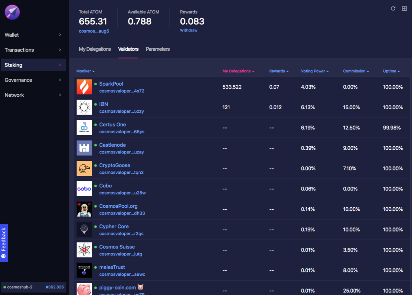The height and width of the screenshot is (295, 412).
Task: Click the piggy-coin.com pig avatar
Action: [84, 289]
